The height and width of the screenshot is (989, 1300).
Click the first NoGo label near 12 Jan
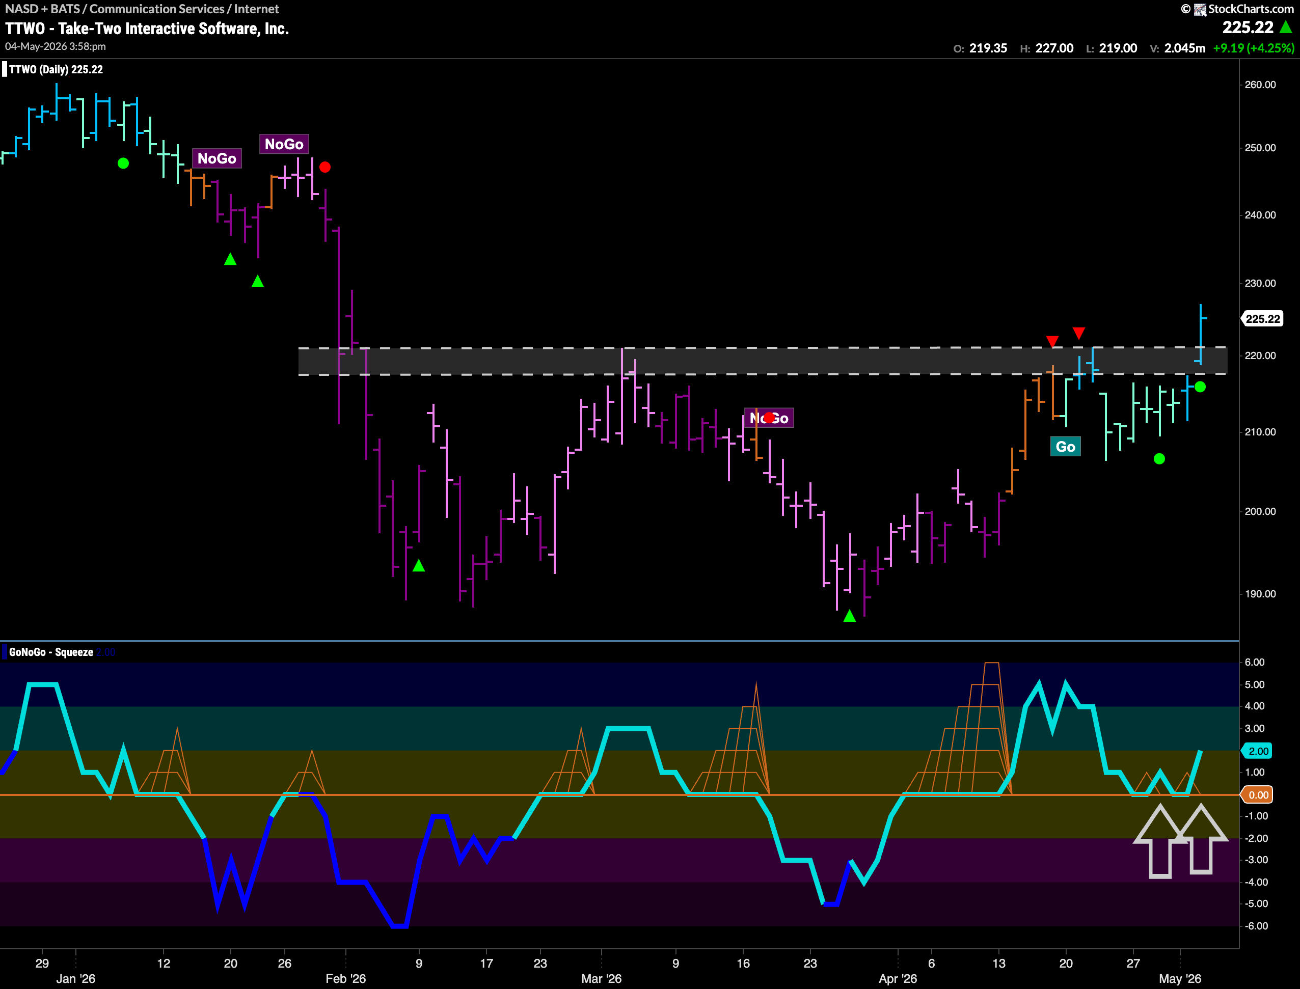pos(216,158)
